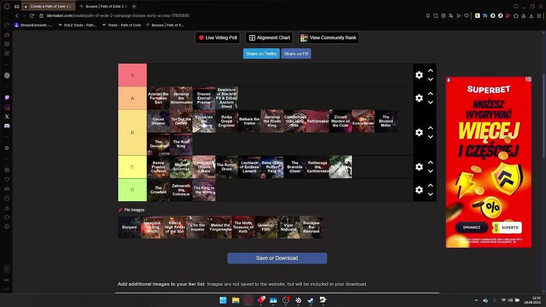Open sidebar downloads icon

pos(7,208)
